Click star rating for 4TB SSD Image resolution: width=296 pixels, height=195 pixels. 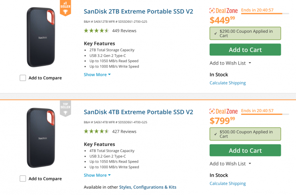[96, 131]
